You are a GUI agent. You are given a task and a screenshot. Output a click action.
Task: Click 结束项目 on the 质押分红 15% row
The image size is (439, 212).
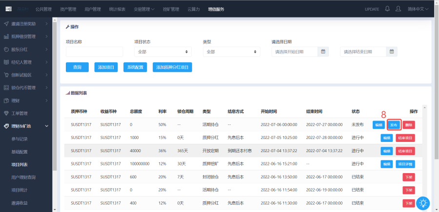click(405, 138)
